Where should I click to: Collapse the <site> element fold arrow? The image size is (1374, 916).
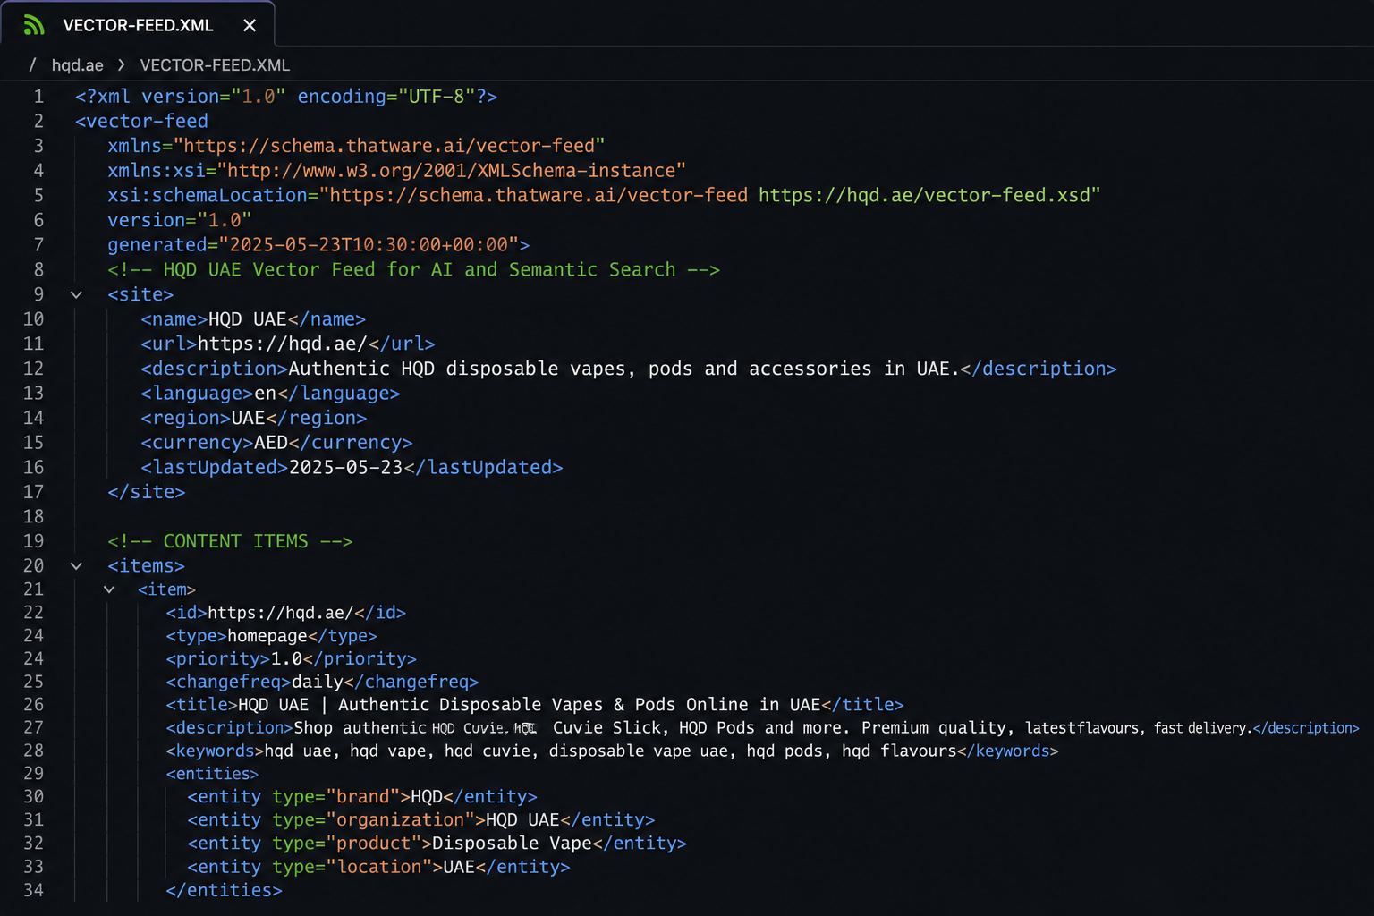tap(76, 294)
